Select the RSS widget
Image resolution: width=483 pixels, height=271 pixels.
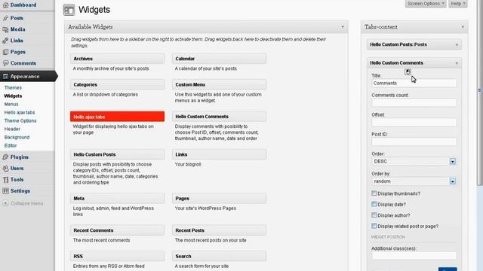coord(117,256)
